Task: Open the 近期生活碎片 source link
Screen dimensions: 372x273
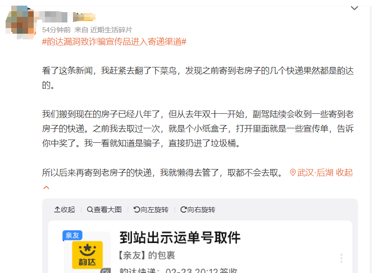Action: coord(111,30)
